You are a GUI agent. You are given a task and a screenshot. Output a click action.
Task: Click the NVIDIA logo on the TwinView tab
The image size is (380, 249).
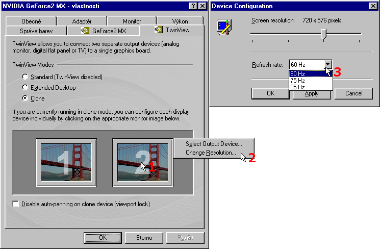coord(159,30)
